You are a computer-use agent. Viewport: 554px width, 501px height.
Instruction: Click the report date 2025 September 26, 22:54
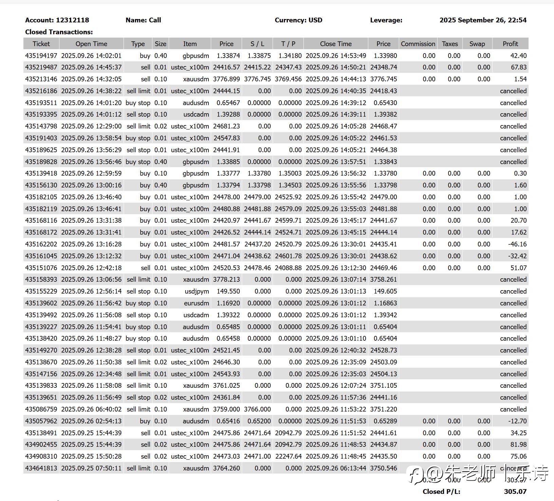[x=483, y=20]
